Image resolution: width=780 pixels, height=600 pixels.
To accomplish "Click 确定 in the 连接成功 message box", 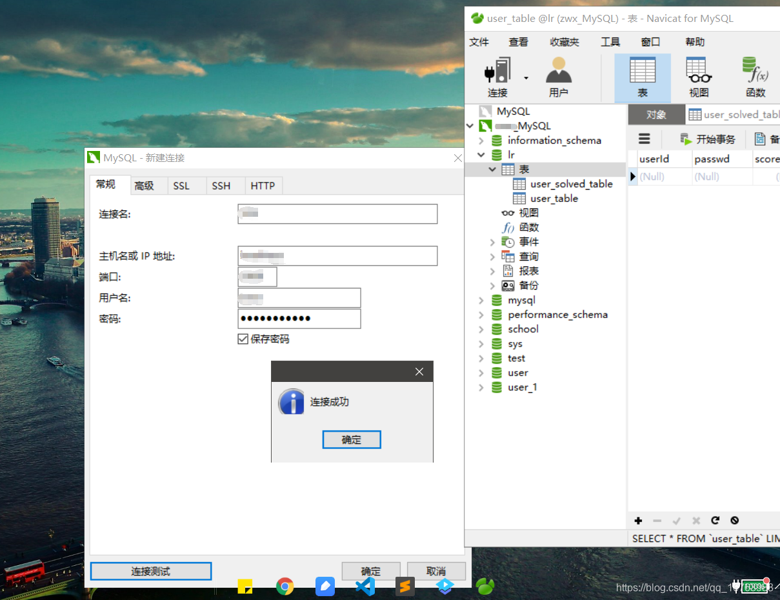I will pyautogui.click(x=352, y=439).
